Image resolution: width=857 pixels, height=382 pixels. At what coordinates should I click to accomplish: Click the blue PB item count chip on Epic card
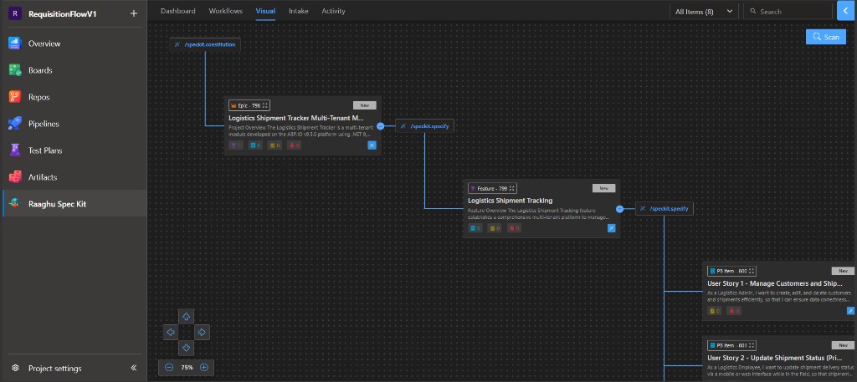(x=255, y=145)
